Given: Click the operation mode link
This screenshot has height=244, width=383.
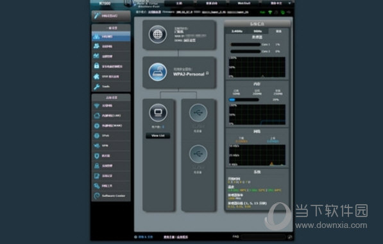Looking at the screenshot, I should (x=154, y=12).
